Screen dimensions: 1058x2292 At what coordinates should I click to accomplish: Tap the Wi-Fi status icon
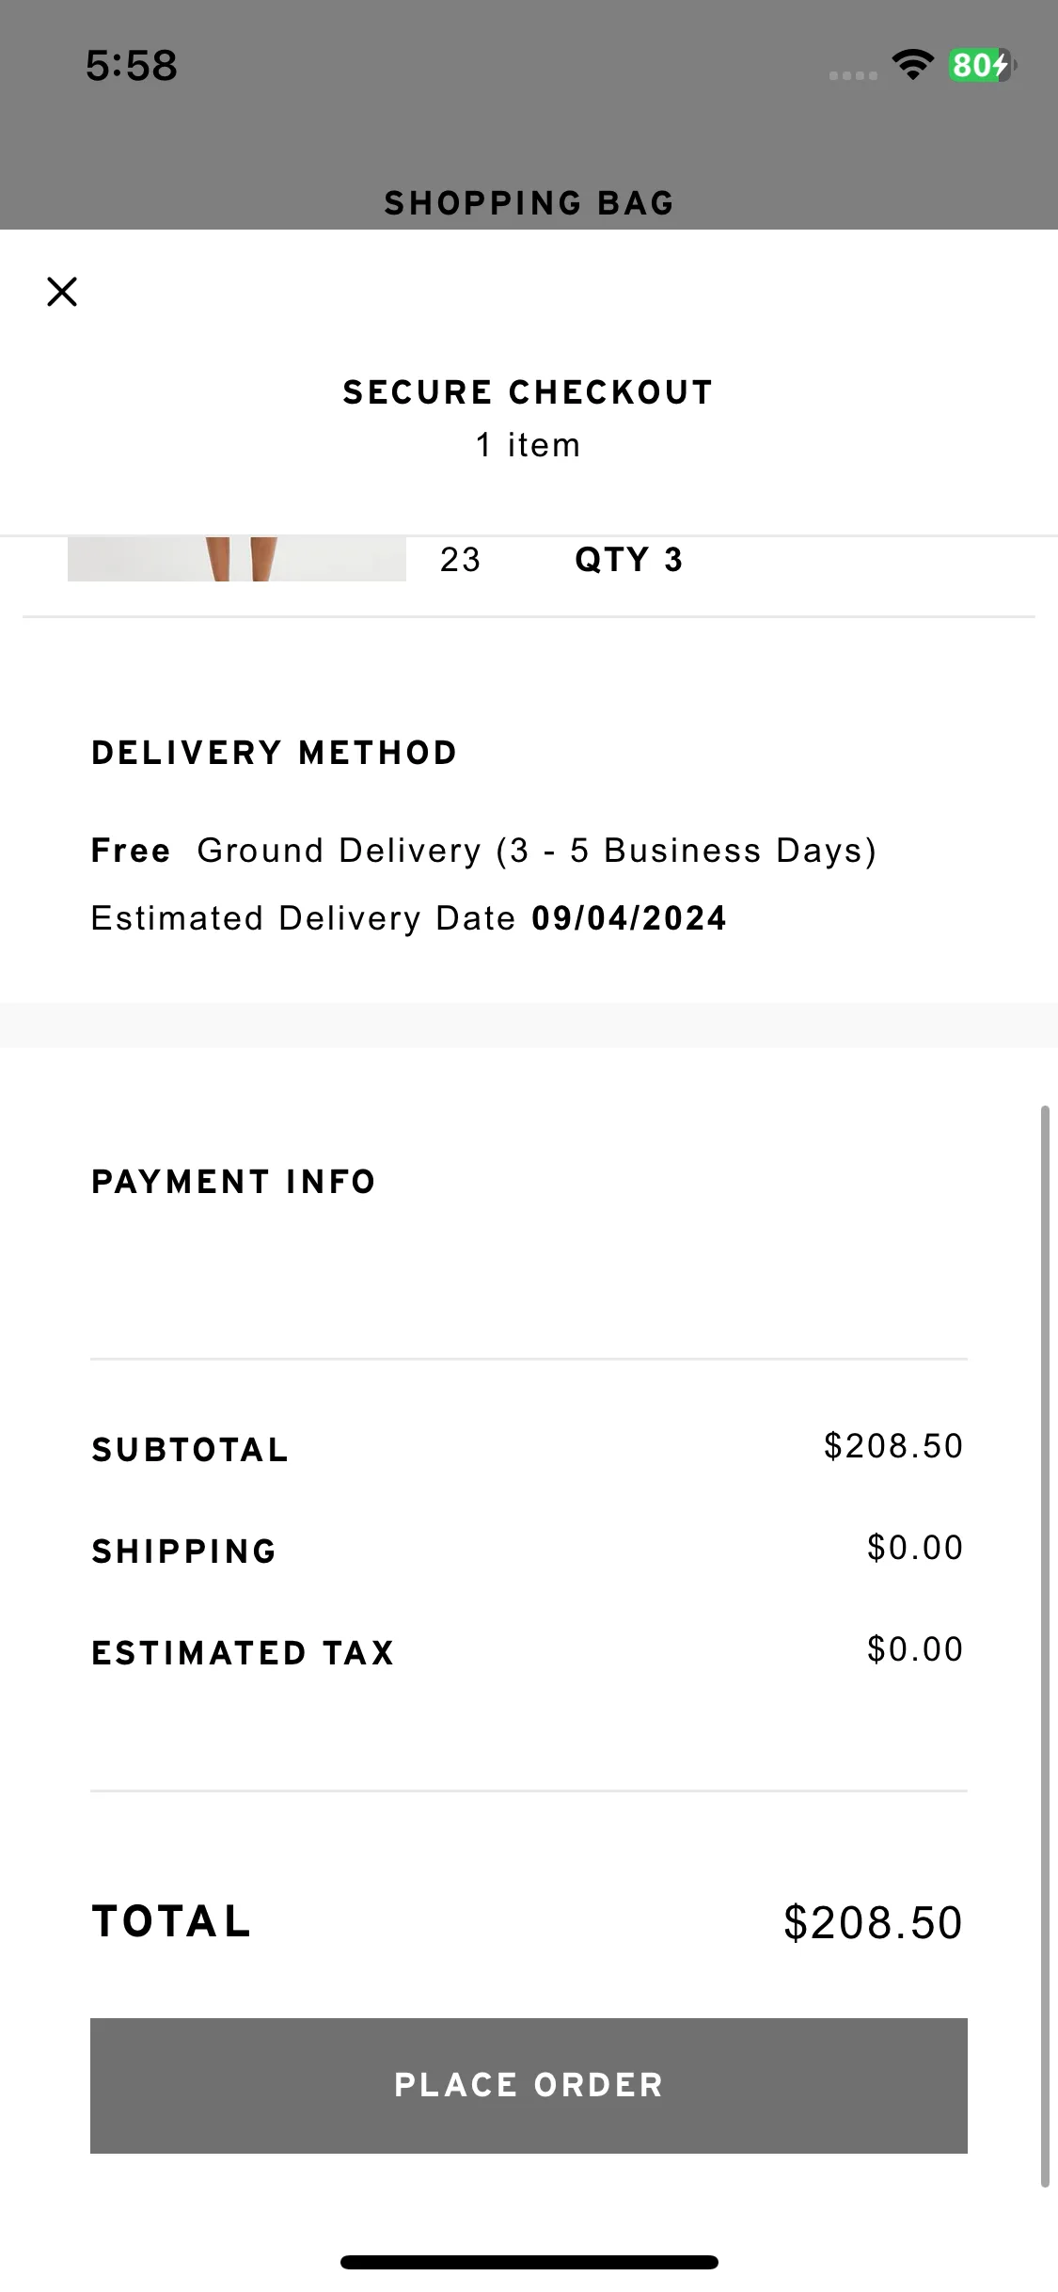click(x=911, y=65)
